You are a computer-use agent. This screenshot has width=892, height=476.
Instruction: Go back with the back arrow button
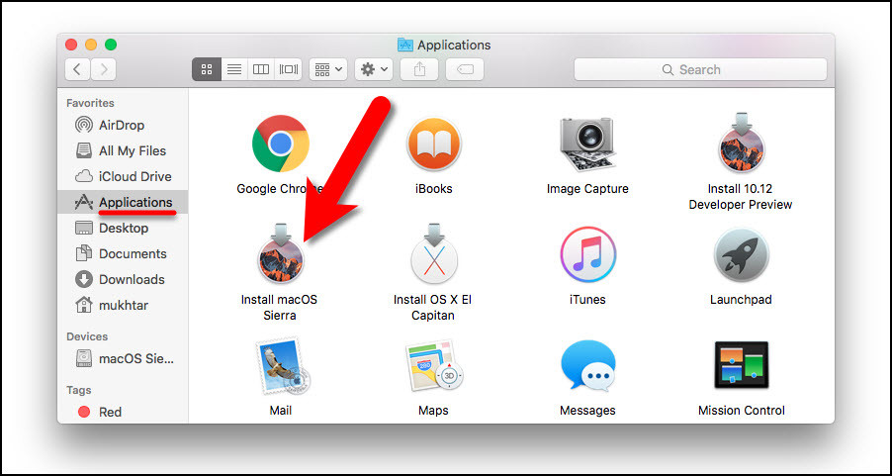point(77,69)
